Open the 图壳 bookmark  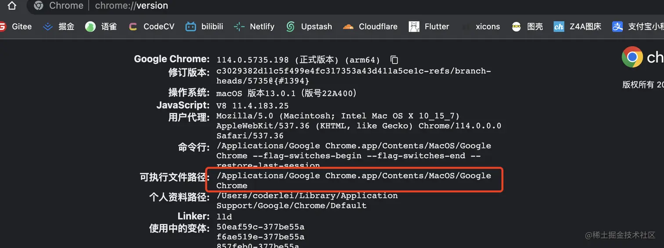[x=527, y=27]
